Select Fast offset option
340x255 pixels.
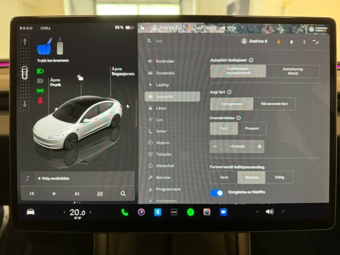[224, 129]
